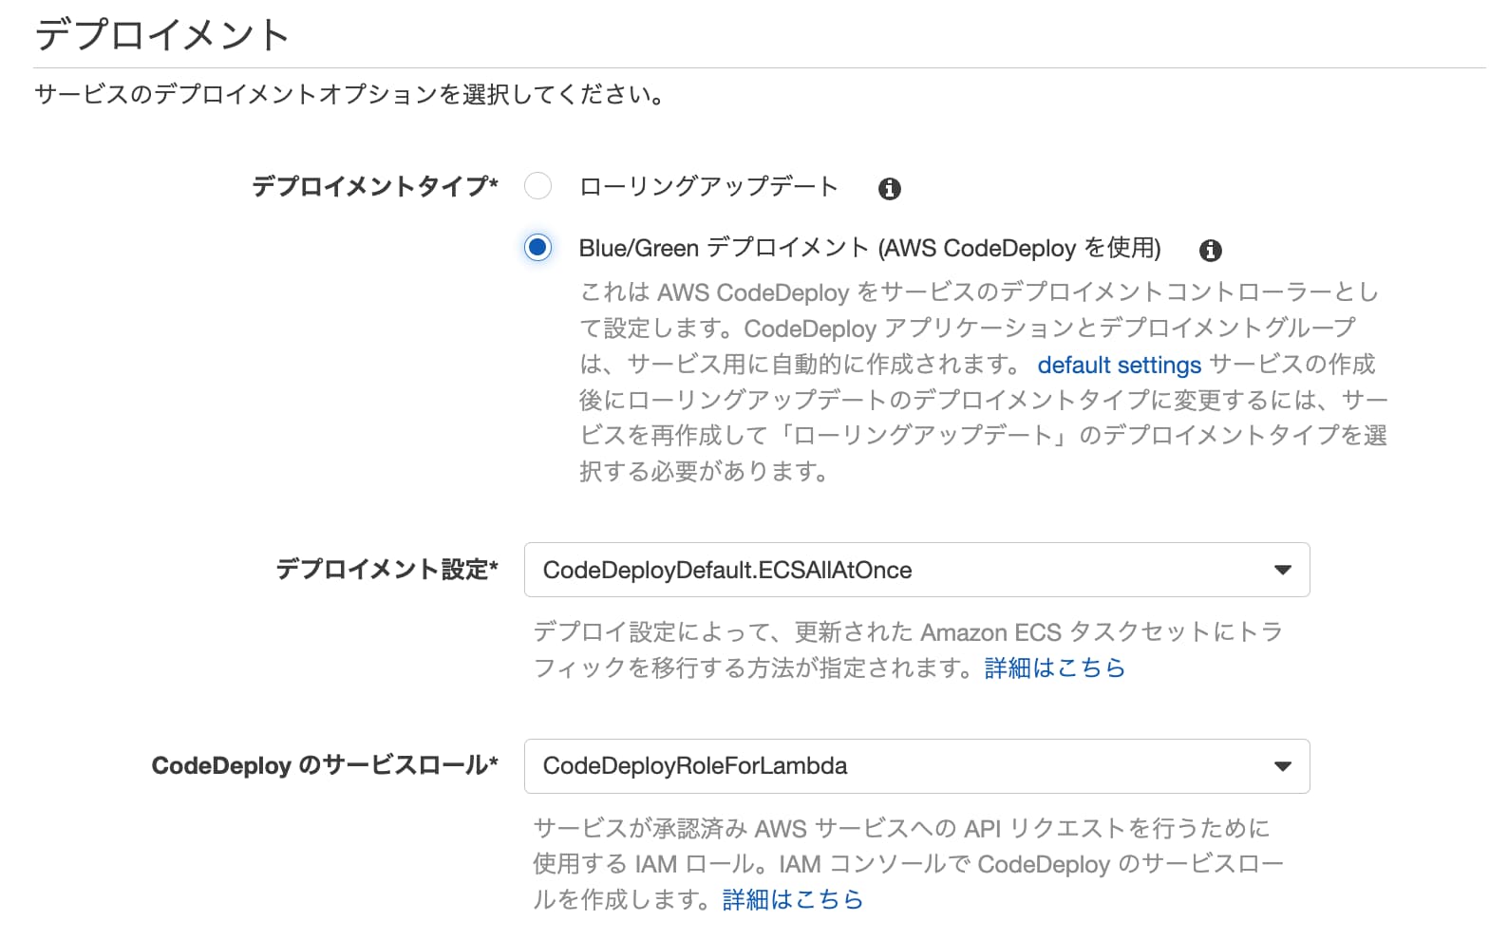This screenshot has width=1508, height=940.
Task: Open 詳細はこちら under deployment settings
Action: 1052,667
